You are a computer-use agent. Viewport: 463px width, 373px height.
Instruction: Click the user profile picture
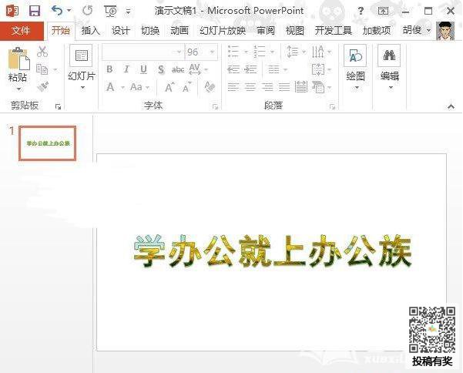[x=445, y=31]
